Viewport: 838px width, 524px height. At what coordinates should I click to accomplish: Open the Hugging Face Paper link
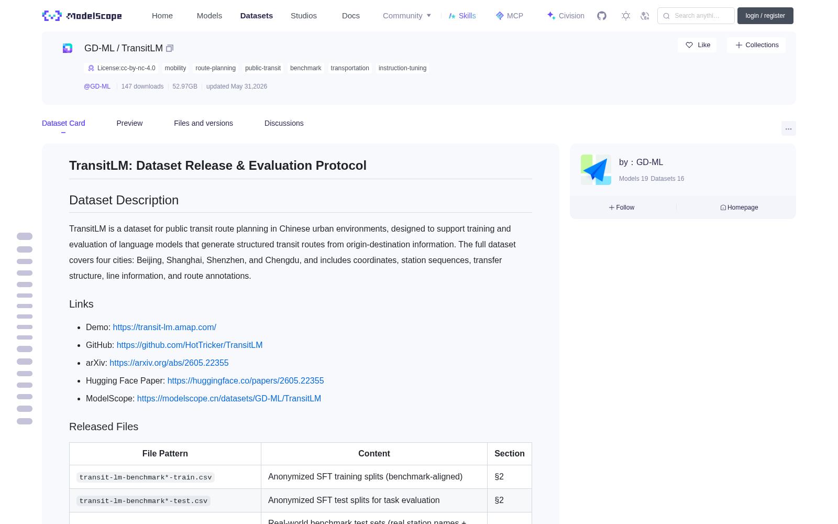point(246,381)
